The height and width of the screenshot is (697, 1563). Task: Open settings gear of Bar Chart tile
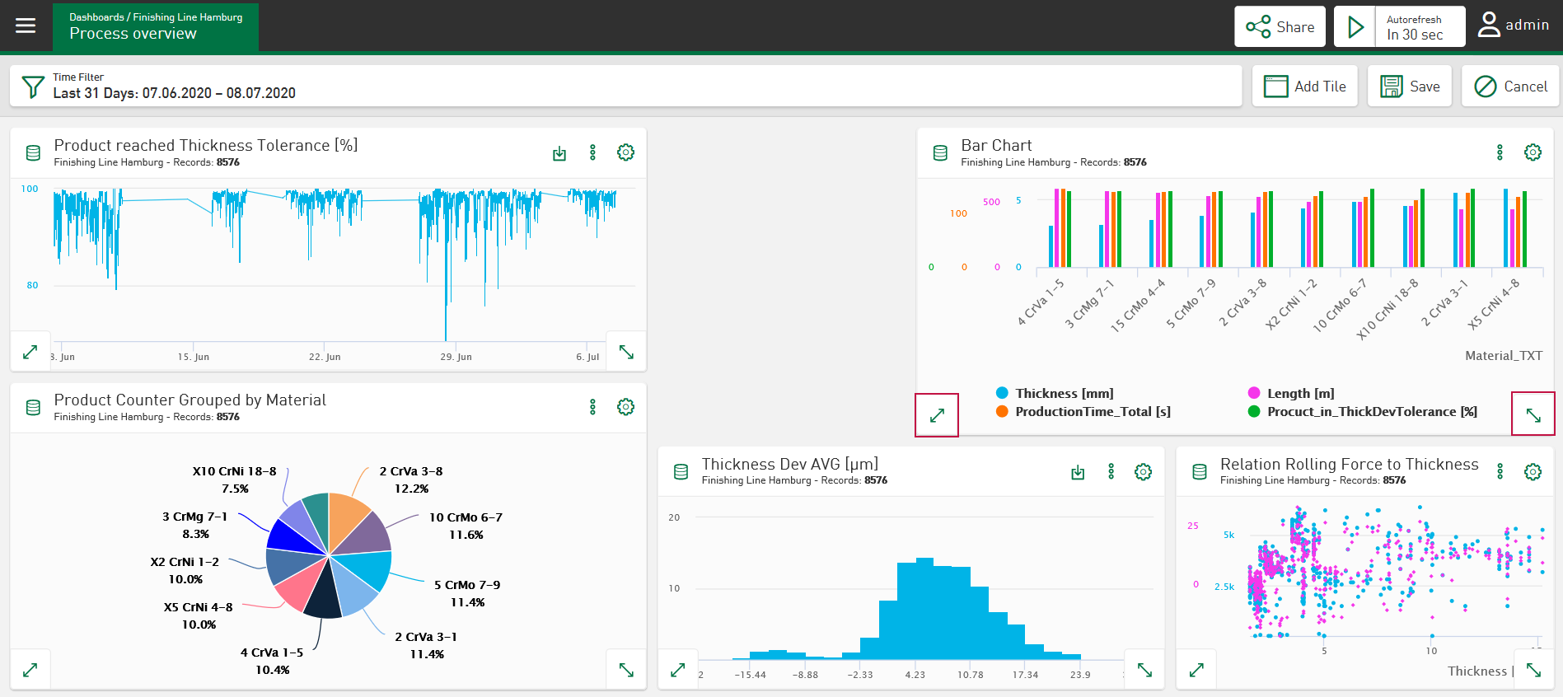tap(1532, 152)
